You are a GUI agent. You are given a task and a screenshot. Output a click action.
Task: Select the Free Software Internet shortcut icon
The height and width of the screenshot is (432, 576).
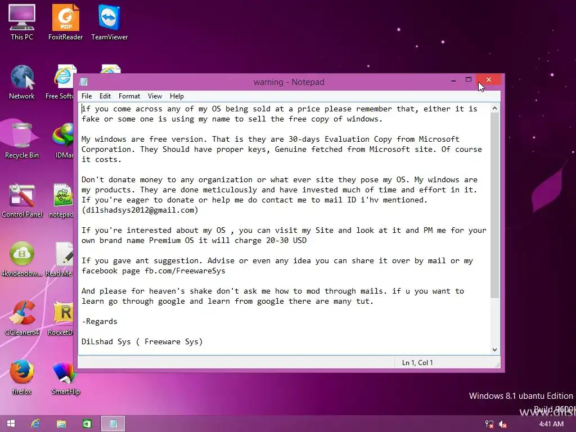click(x=61, y=82)
